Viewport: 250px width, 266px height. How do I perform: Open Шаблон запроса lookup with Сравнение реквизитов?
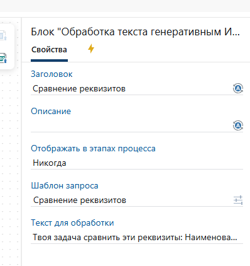click(131, 200)
